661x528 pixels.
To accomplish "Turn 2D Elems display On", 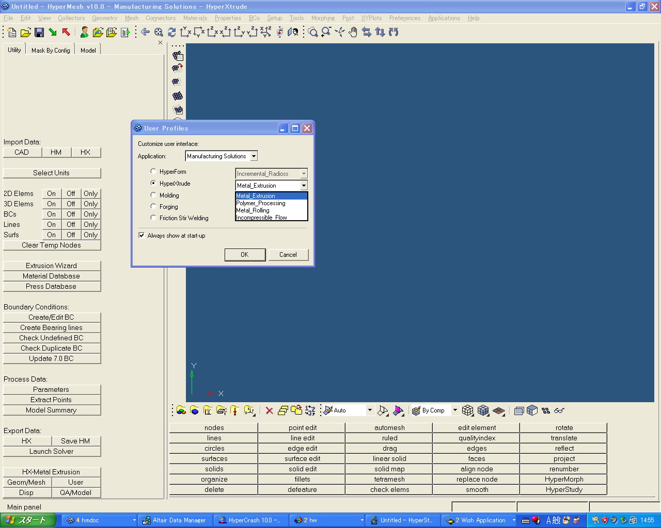I will (52, 193).
